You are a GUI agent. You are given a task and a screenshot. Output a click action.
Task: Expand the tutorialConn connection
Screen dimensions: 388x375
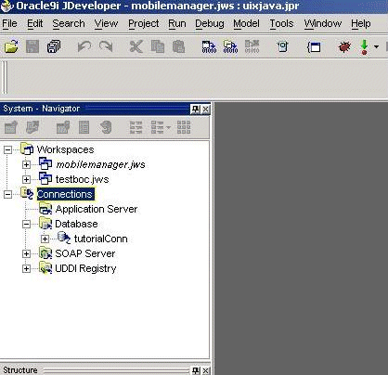(x=45, y=239)
